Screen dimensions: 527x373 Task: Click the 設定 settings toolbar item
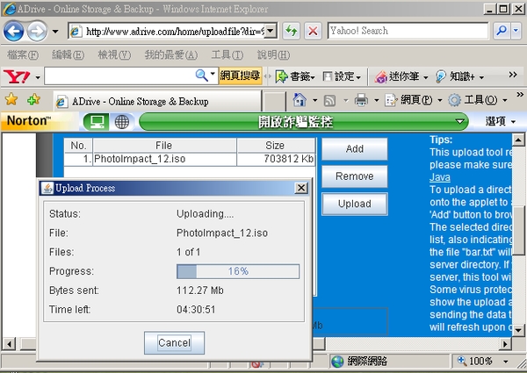tap(342, 76)
